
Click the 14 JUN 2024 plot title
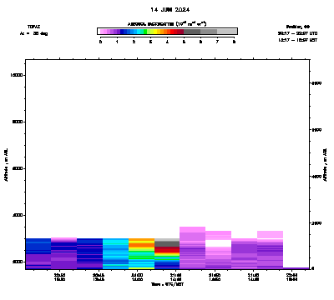[x=170, y=10]
